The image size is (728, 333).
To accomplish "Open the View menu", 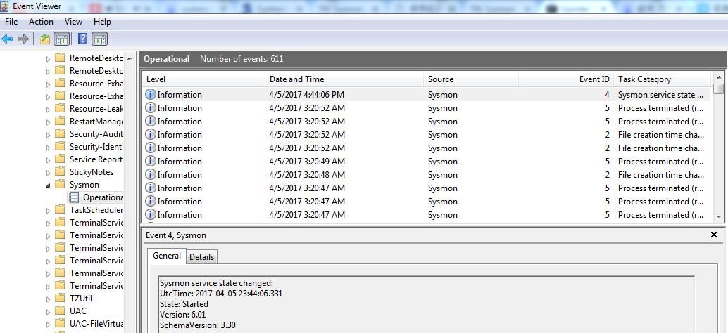I will (73, 22).
